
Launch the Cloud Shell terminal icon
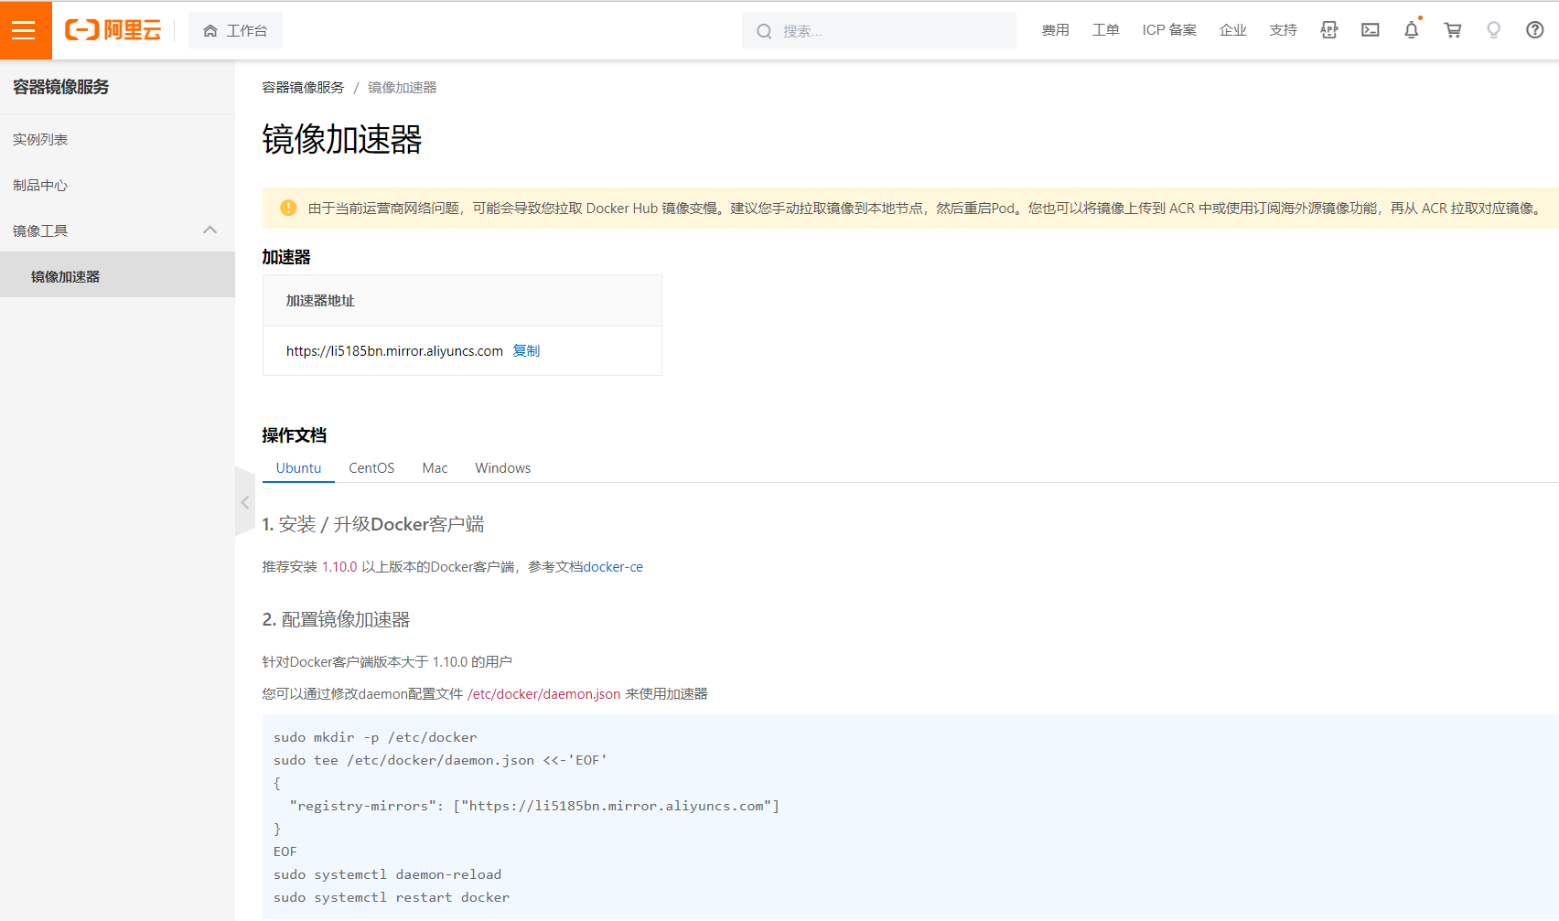(x=1371, y=30)
